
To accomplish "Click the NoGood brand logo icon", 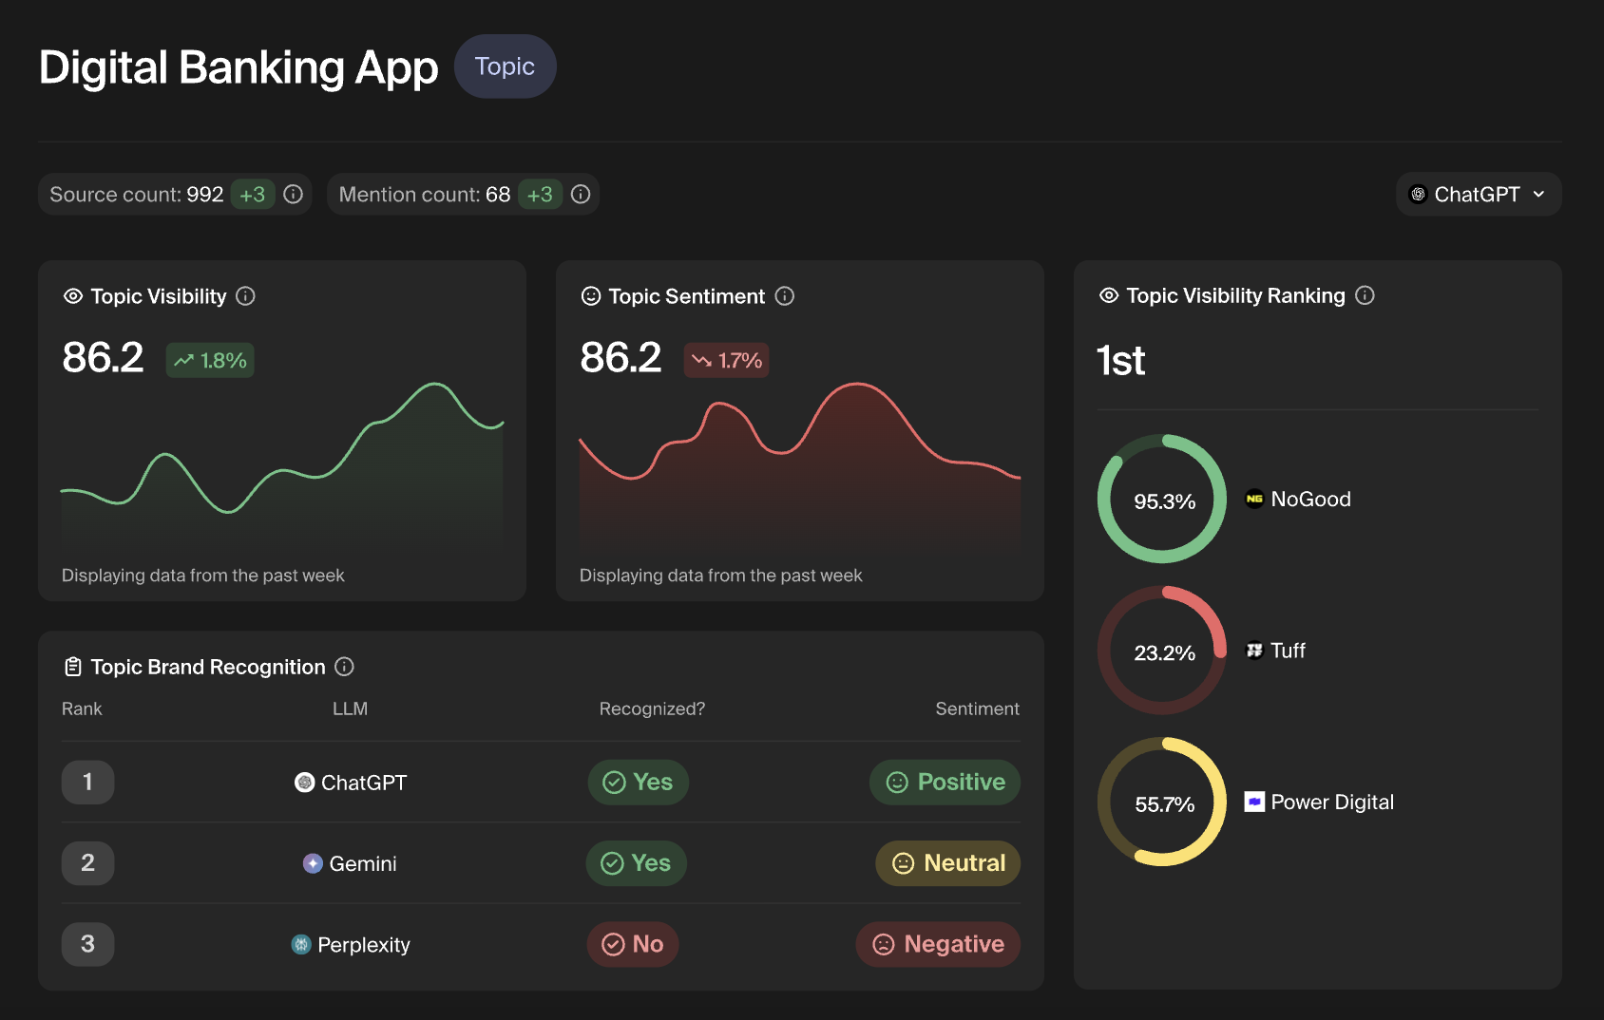I will tap(1254, 499).
